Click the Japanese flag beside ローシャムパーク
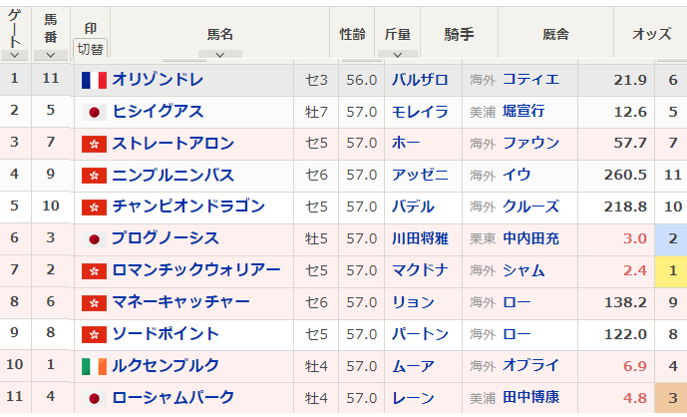Image resolution: width=687 pixels, height=417 pixels. tap(94, 398)
